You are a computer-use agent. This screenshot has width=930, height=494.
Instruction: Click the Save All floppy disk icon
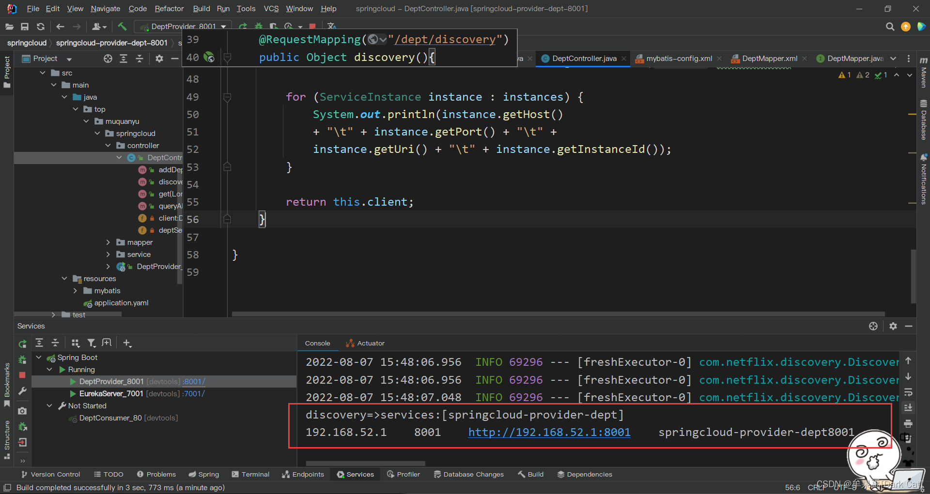[x=25, y=27]
